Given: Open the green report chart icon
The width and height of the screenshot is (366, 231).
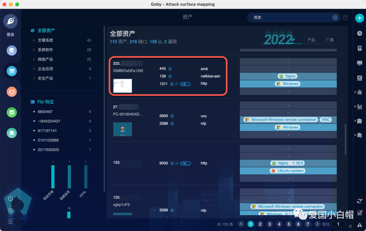Looking at the screenshot, I should [12, 112].
